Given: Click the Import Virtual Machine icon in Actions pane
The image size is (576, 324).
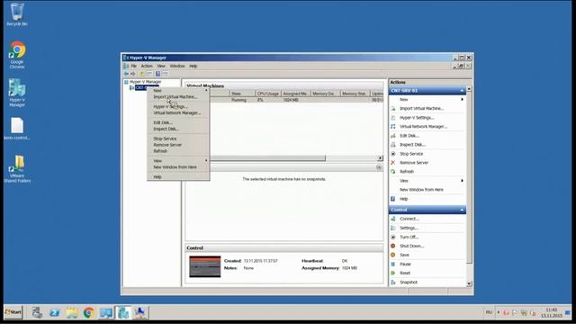Looking at the screenshot, I should (393, 109).
